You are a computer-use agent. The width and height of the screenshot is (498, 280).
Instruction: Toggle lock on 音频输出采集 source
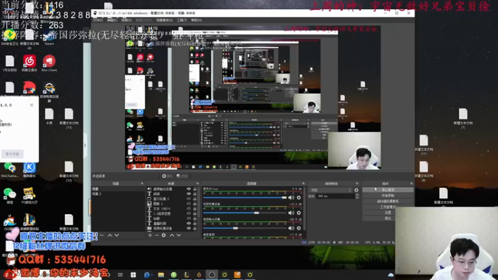pyautogui.click(x=195, y=189)
